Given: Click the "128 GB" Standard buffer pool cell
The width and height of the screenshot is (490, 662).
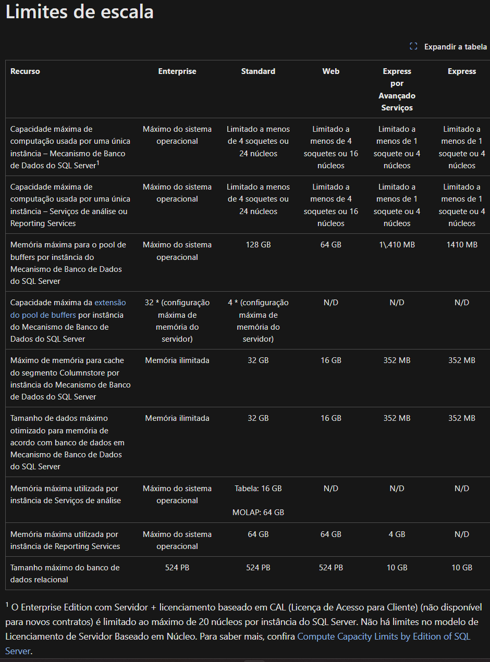Looking at the screenshot, I should coord(258,245).
